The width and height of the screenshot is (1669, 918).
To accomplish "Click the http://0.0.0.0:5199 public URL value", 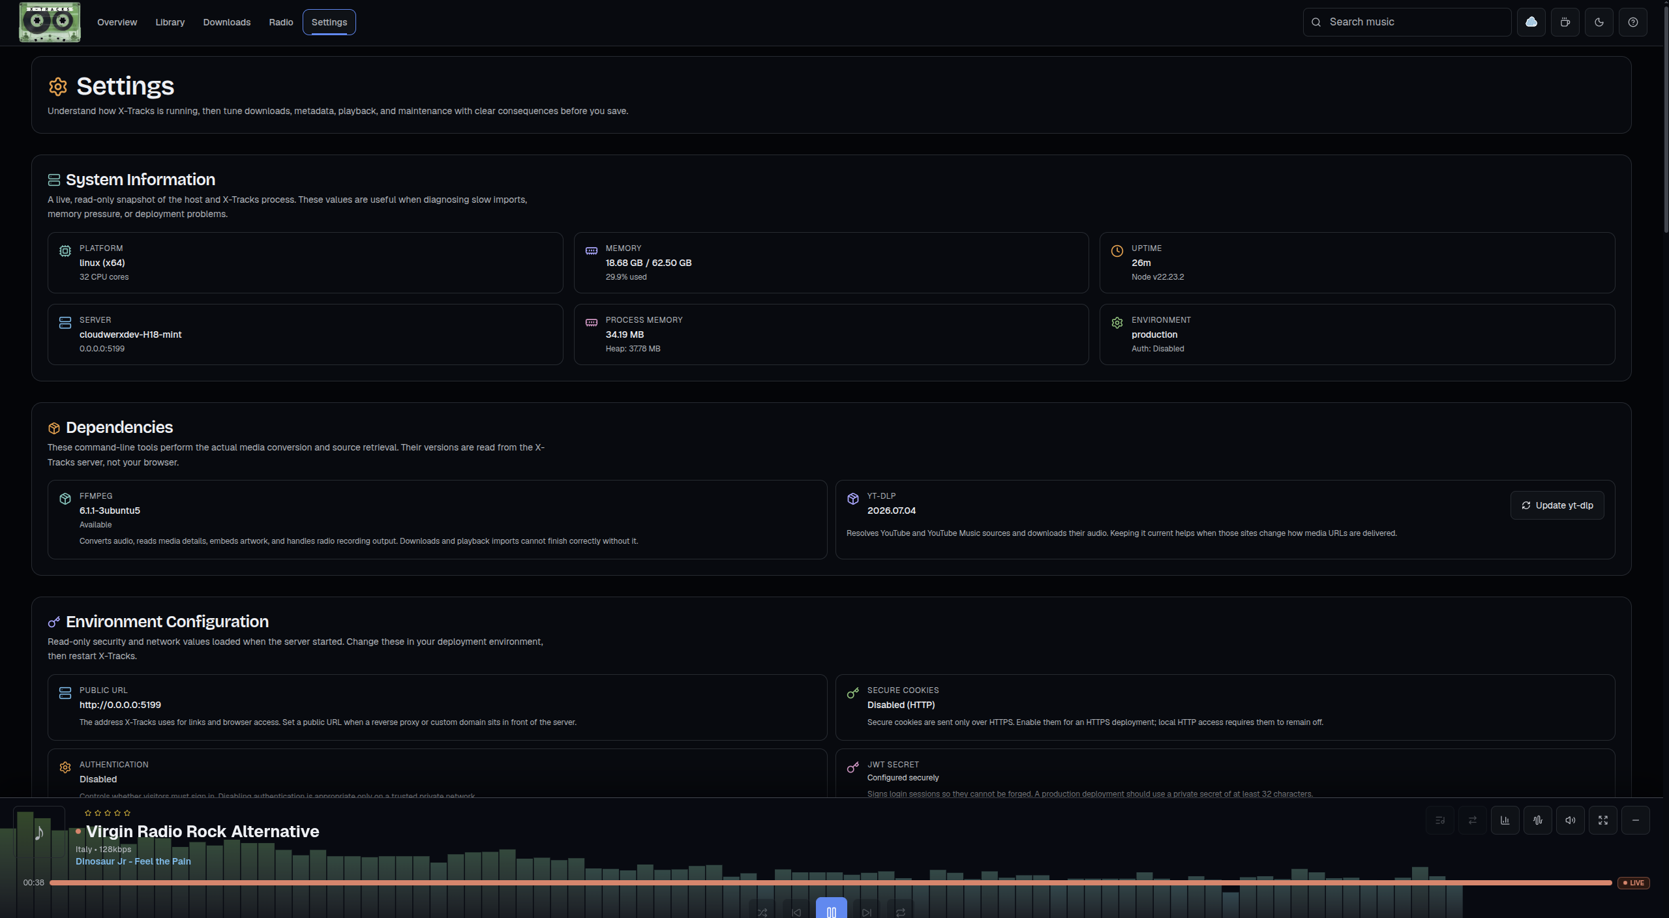I will pyautogui.click(x=120, y=705).
